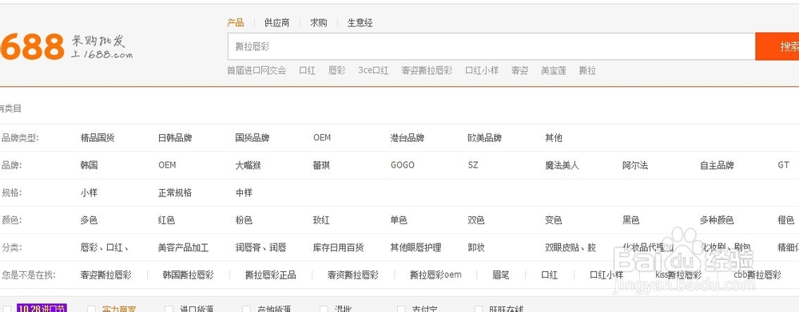The width and height of the screenshot is (799, 312).
Task: Select the 自主品牌 brand filter
Action: click(717, 165)
